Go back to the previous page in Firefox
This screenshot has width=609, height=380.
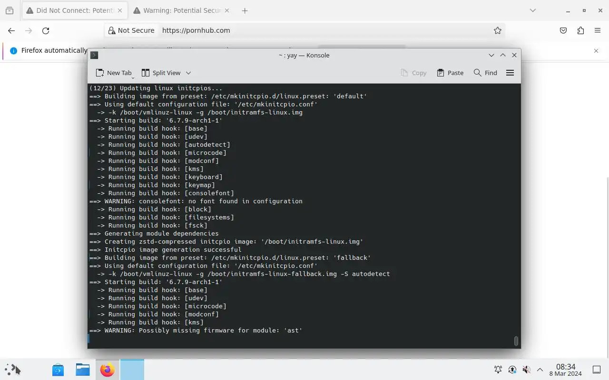[11, 30]
